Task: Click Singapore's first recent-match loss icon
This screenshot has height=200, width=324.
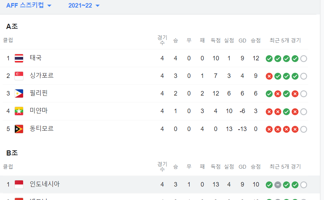Action: click(x=269, y=76)
